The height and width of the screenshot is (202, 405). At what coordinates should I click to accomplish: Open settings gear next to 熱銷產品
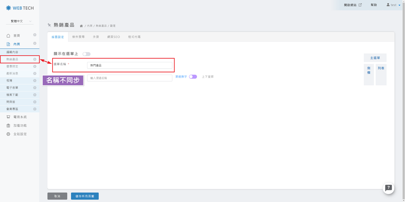35,59
